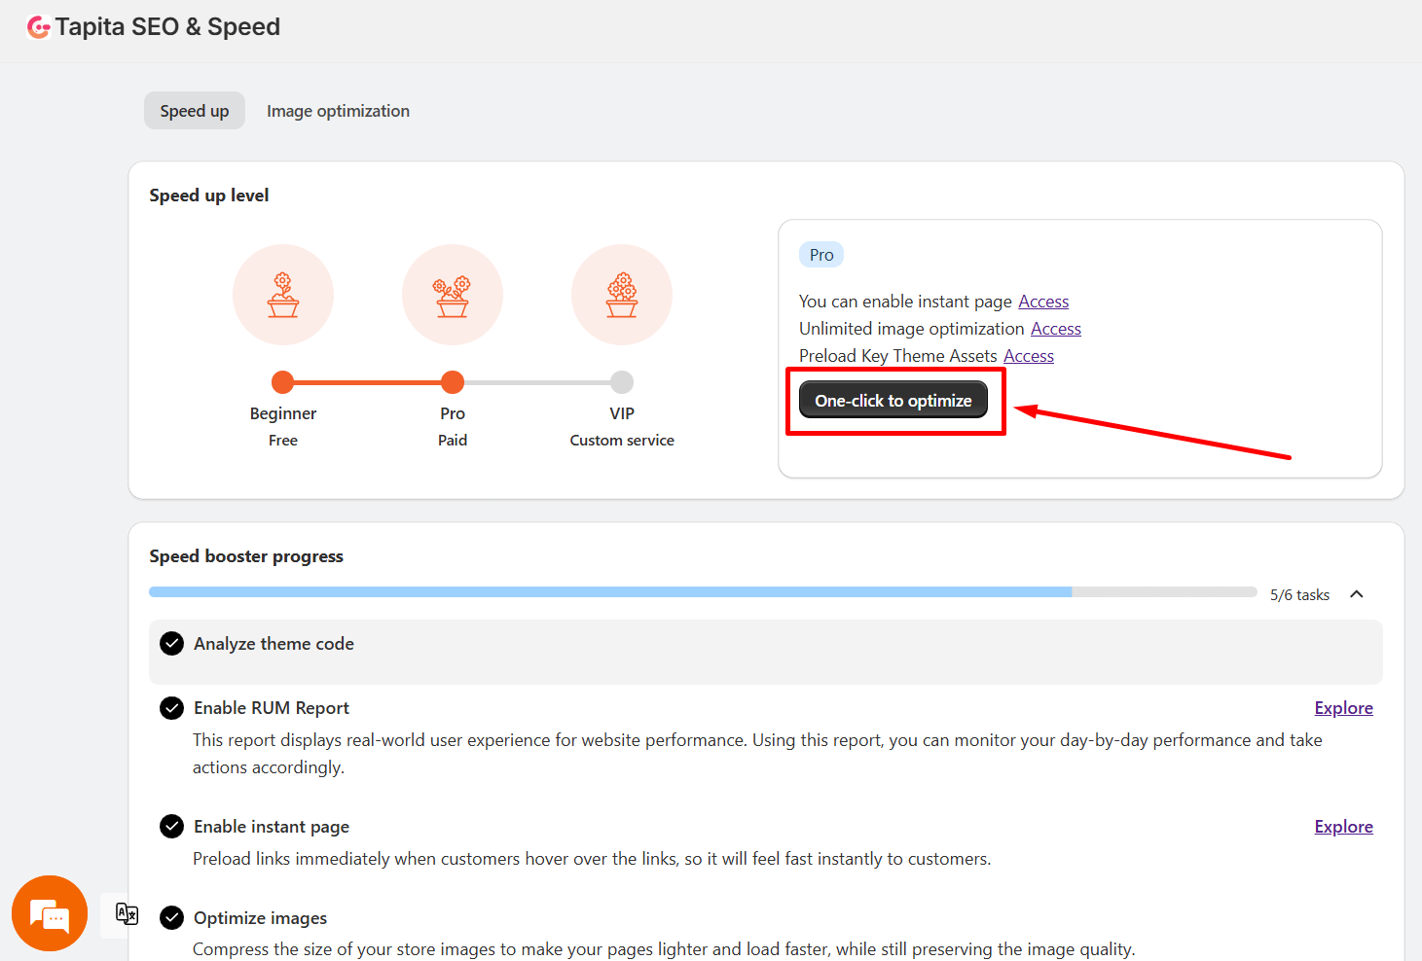Image resolution: width=1422 pixels, height=961 pixels.
Task: Select the Beginner level flower pot icon
Action: pos(283,295)
